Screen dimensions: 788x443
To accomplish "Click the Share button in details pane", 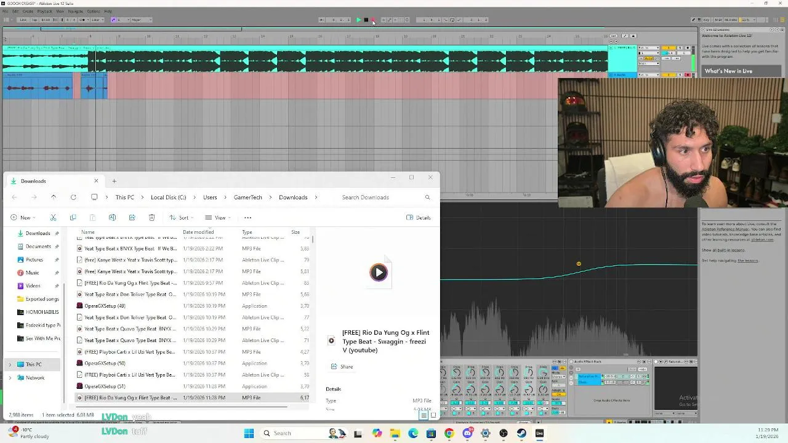I will [x=342, y=367].
